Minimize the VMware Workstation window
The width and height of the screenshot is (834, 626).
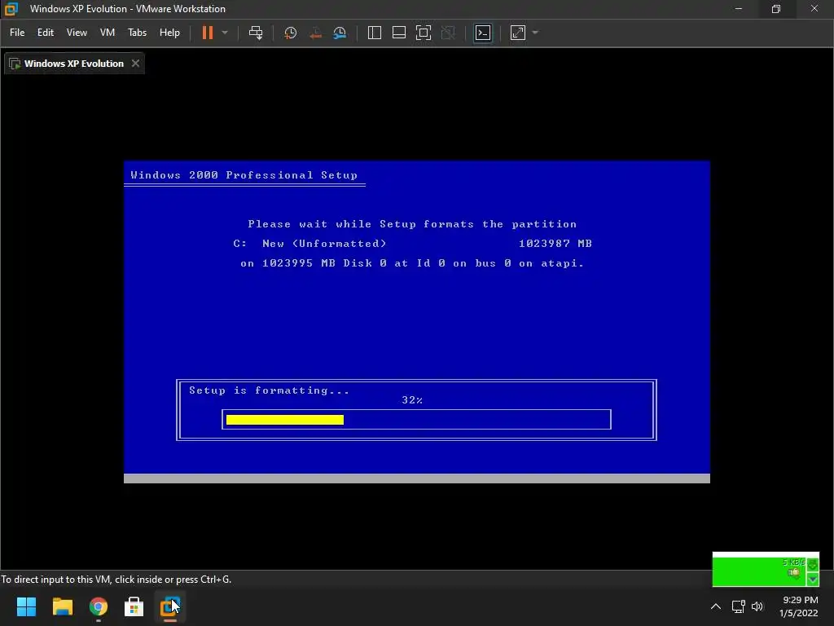(x=738, y=8)
